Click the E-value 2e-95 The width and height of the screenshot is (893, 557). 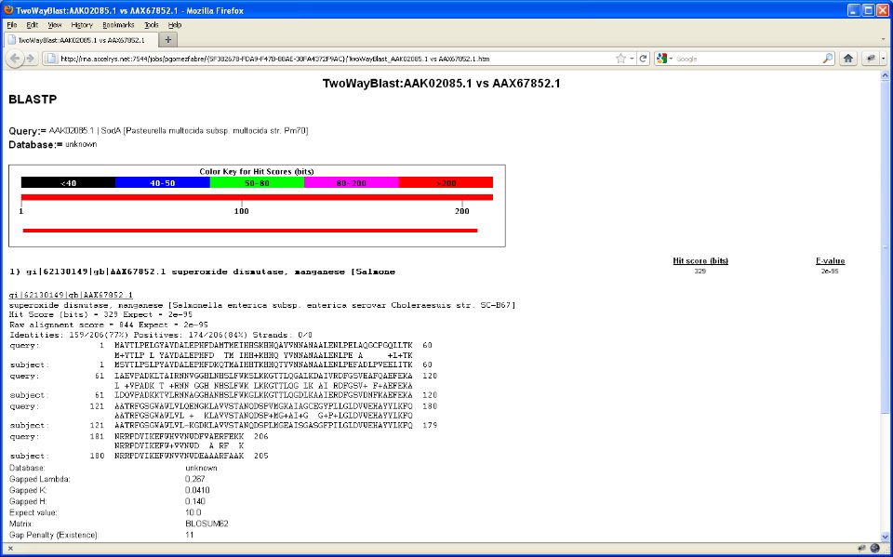point(831,272)
